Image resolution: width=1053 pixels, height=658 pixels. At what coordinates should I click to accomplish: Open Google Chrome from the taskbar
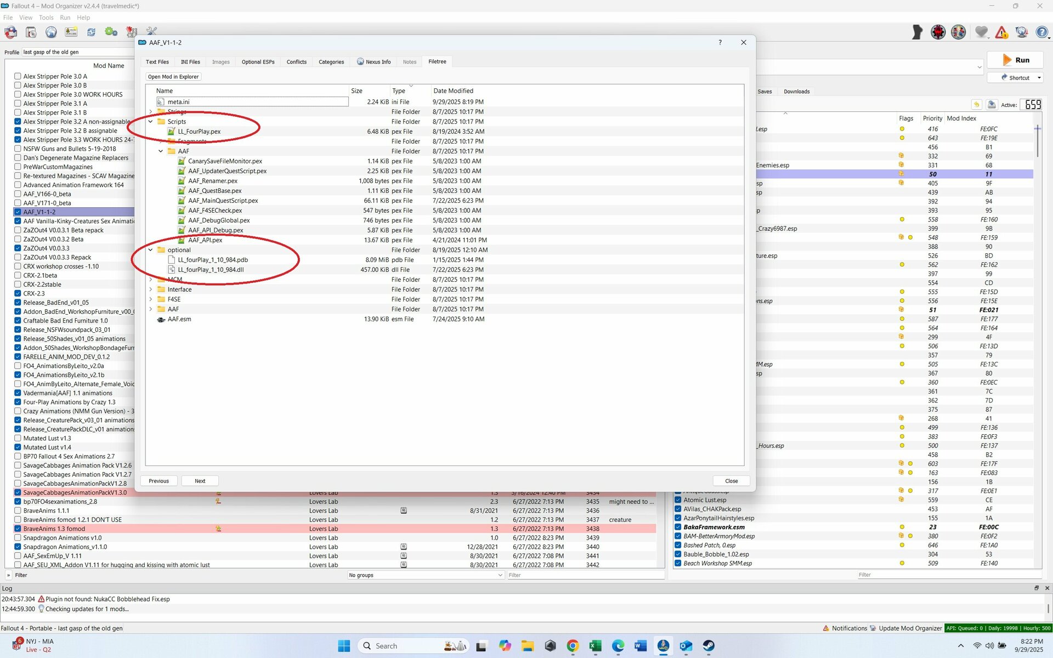click(573, 646)
